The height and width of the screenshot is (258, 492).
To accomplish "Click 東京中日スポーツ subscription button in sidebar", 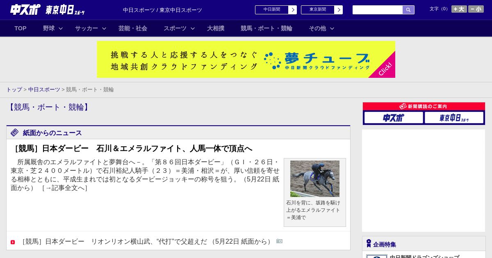I will pos(454,118).
